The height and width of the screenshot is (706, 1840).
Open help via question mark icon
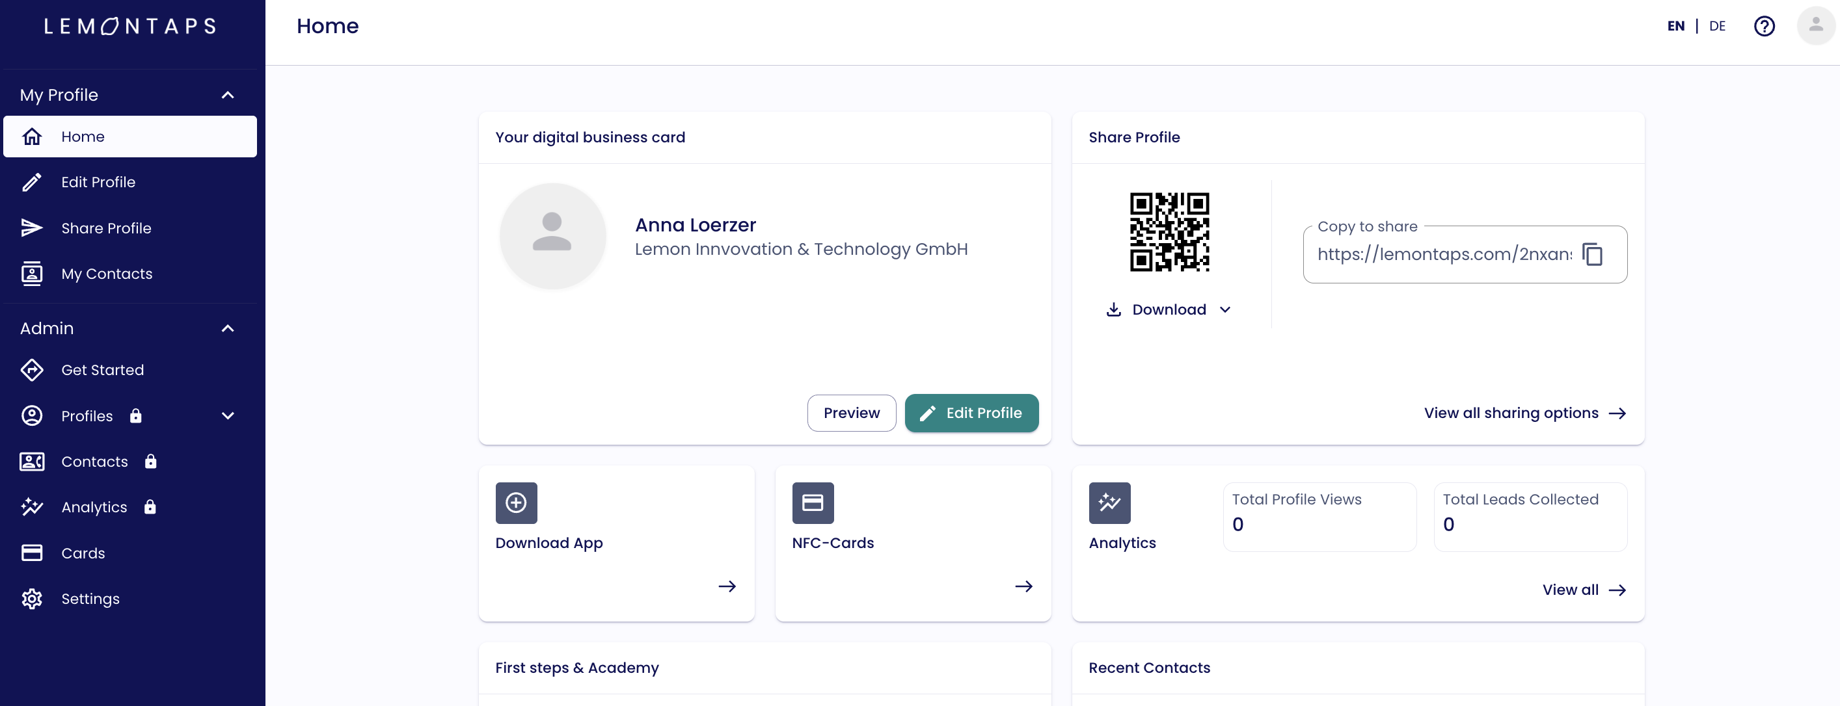click(x=1764, y=27)
